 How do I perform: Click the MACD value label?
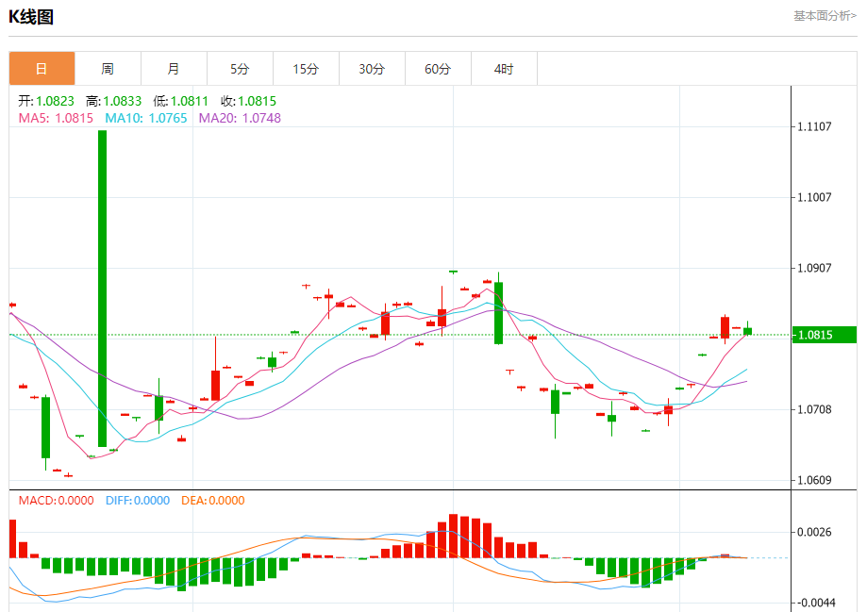[x=56, y=501]
